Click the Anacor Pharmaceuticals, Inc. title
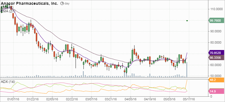 tap(29, 4)
